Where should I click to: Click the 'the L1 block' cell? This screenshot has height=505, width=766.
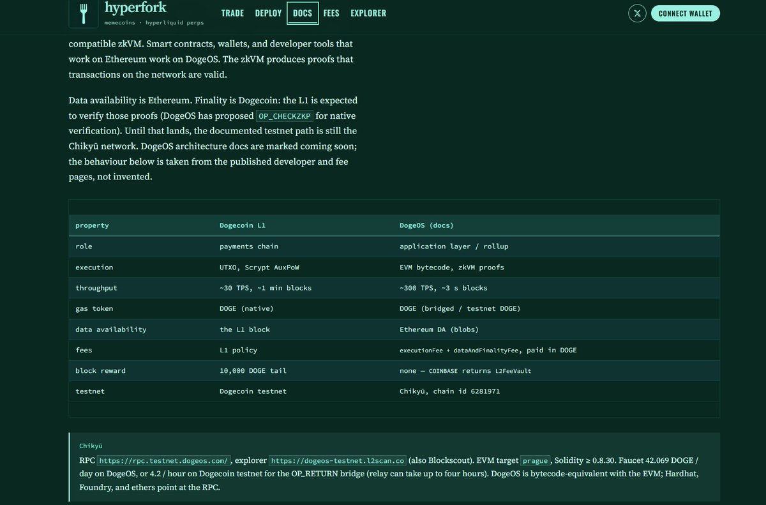pyautogui.click(x=244, y=329)
